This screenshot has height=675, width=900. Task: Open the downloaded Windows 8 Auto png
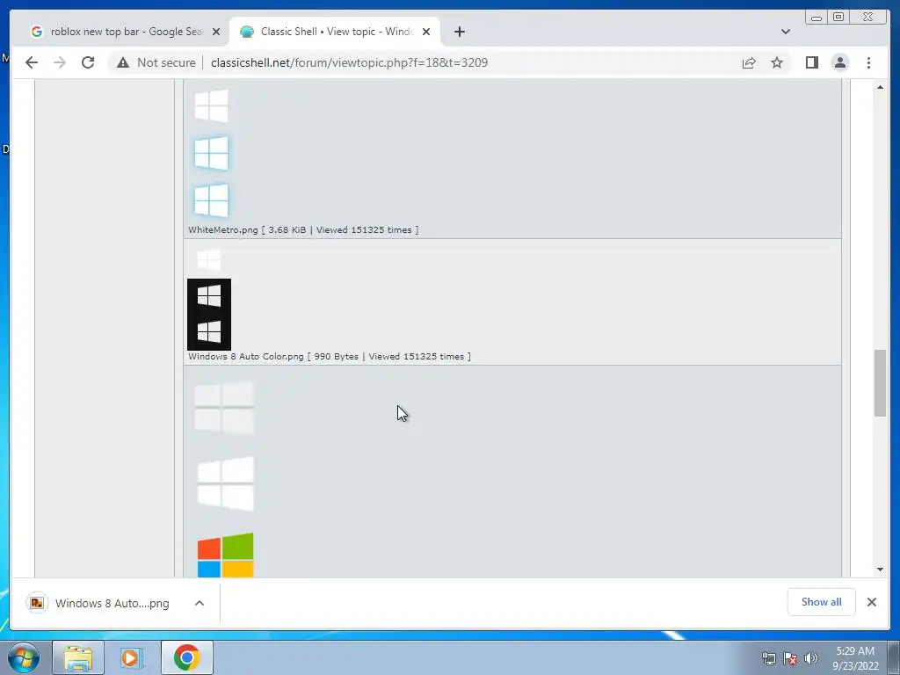[98, 603]
